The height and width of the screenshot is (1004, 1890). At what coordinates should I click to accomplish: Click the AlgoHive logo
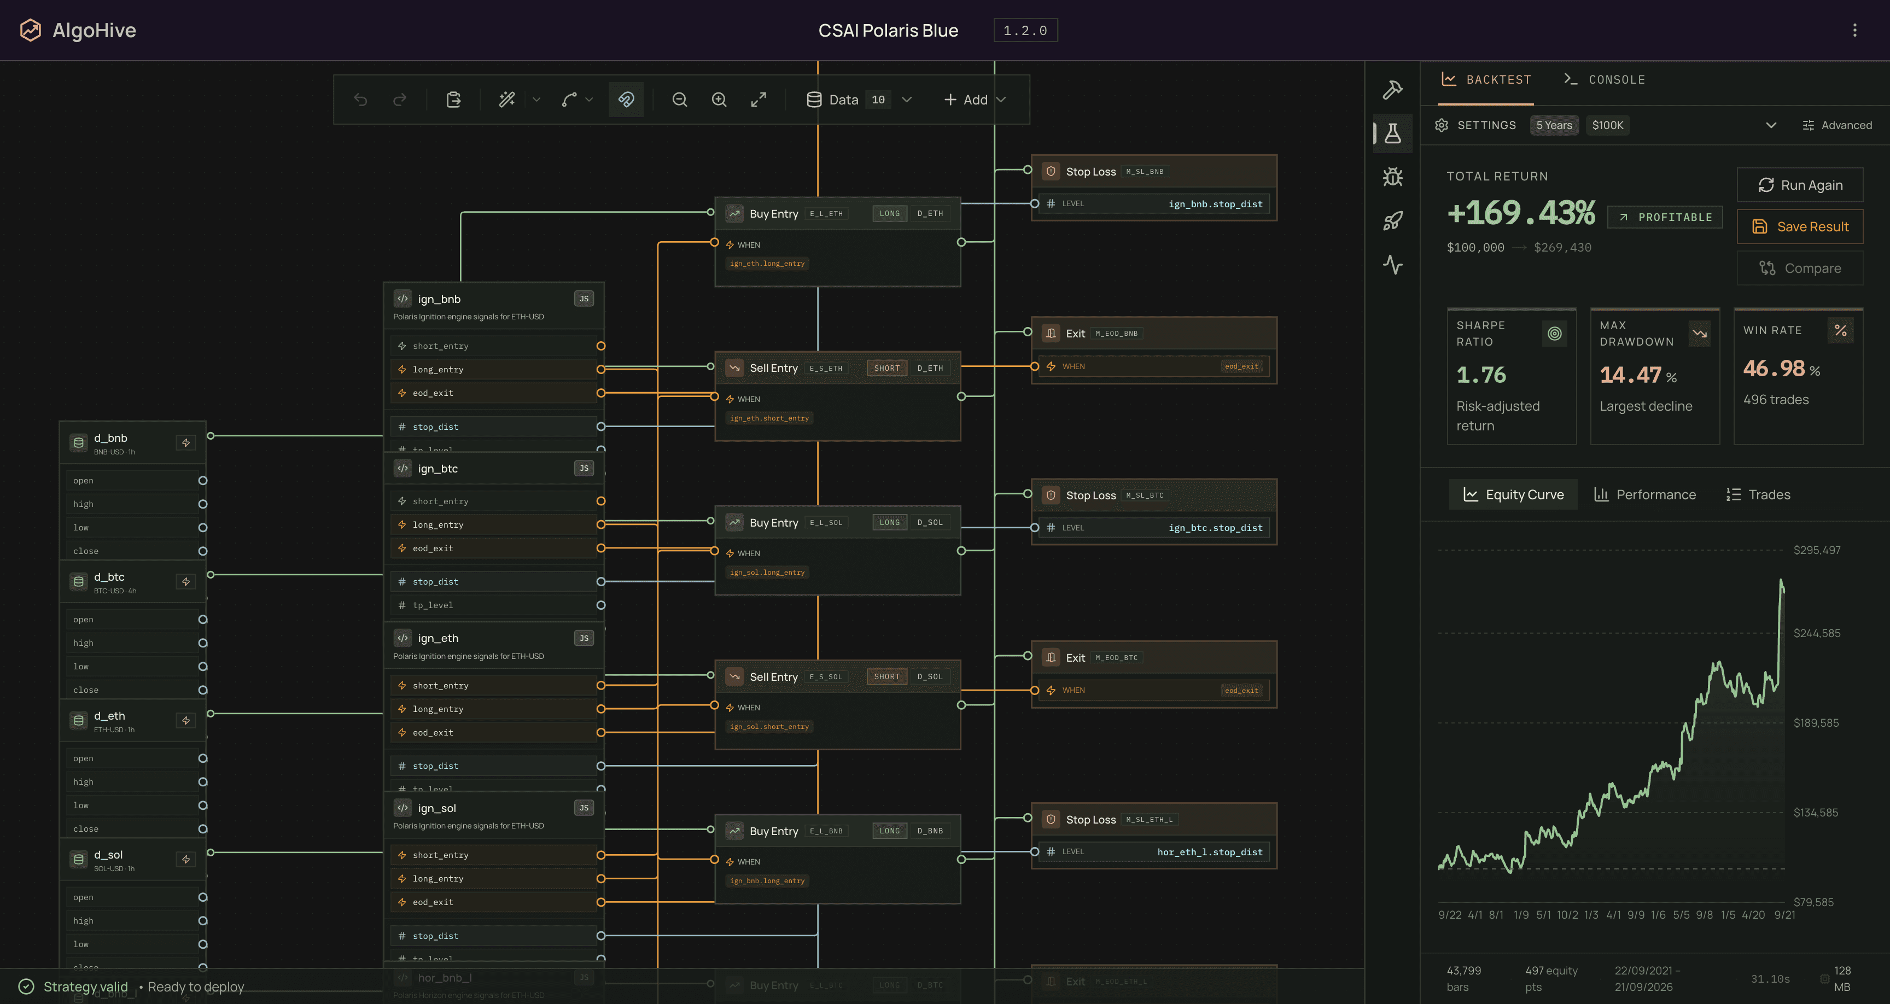(x=77, y=30)
